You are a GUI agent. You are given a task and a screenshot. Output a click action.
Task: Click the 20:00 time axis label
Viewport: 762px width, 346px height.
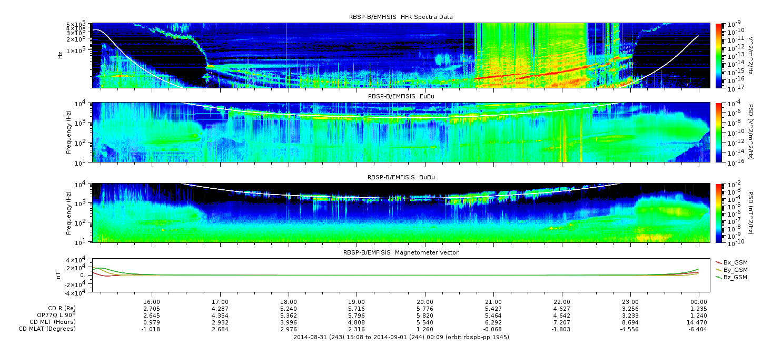425,302
